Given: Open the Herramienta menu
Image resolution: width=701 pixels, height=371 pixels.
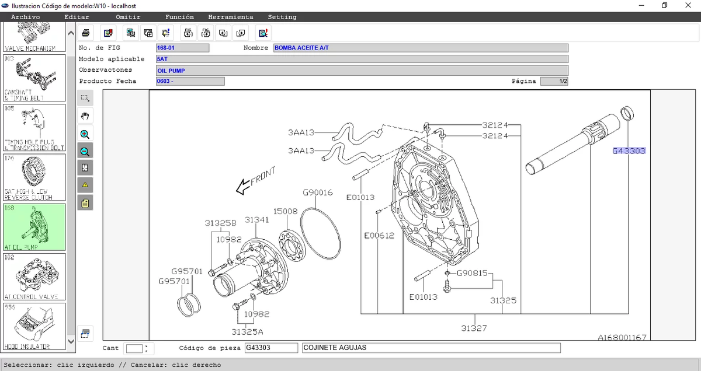Looking at the screenshot, I should 231,17.
